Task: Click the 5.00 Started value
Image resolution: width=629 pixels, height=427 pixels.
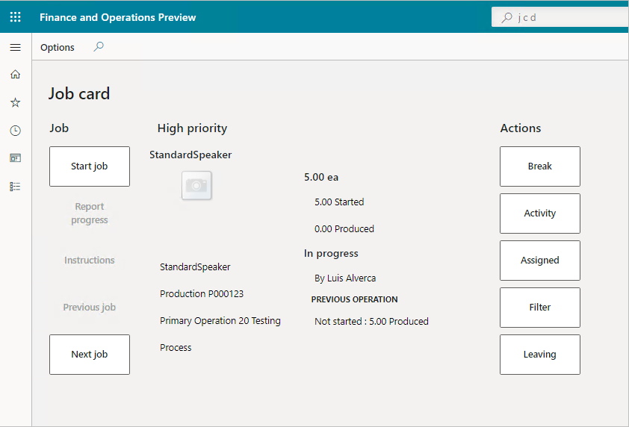Action: [x=339, y=202]
